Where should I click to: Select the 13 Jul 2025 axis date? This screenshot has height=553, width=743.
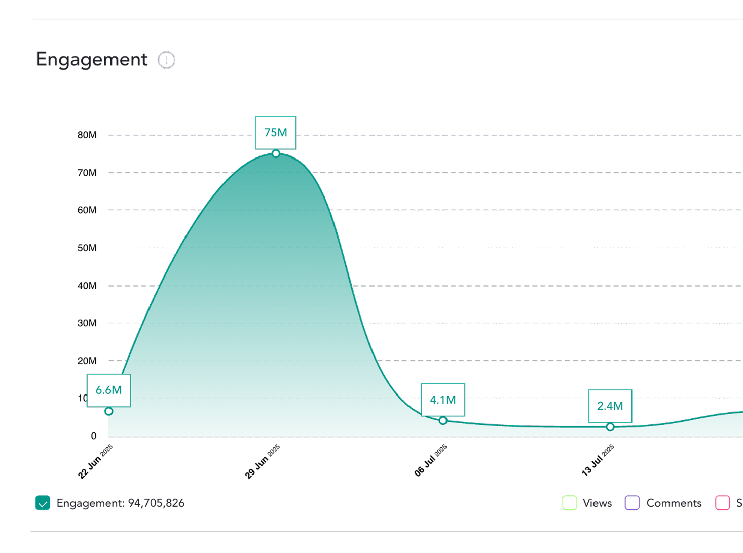click(x=598, y=460)
